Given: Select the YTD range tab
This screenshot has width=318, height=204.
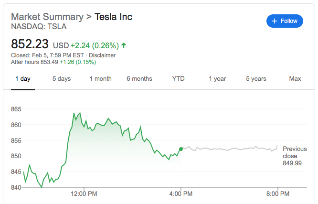Looking at the screenshot, I should [178, 79].
